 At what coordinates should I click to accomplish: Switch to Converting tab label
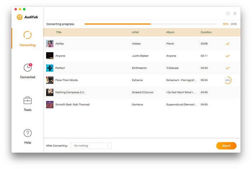(27, 45)
